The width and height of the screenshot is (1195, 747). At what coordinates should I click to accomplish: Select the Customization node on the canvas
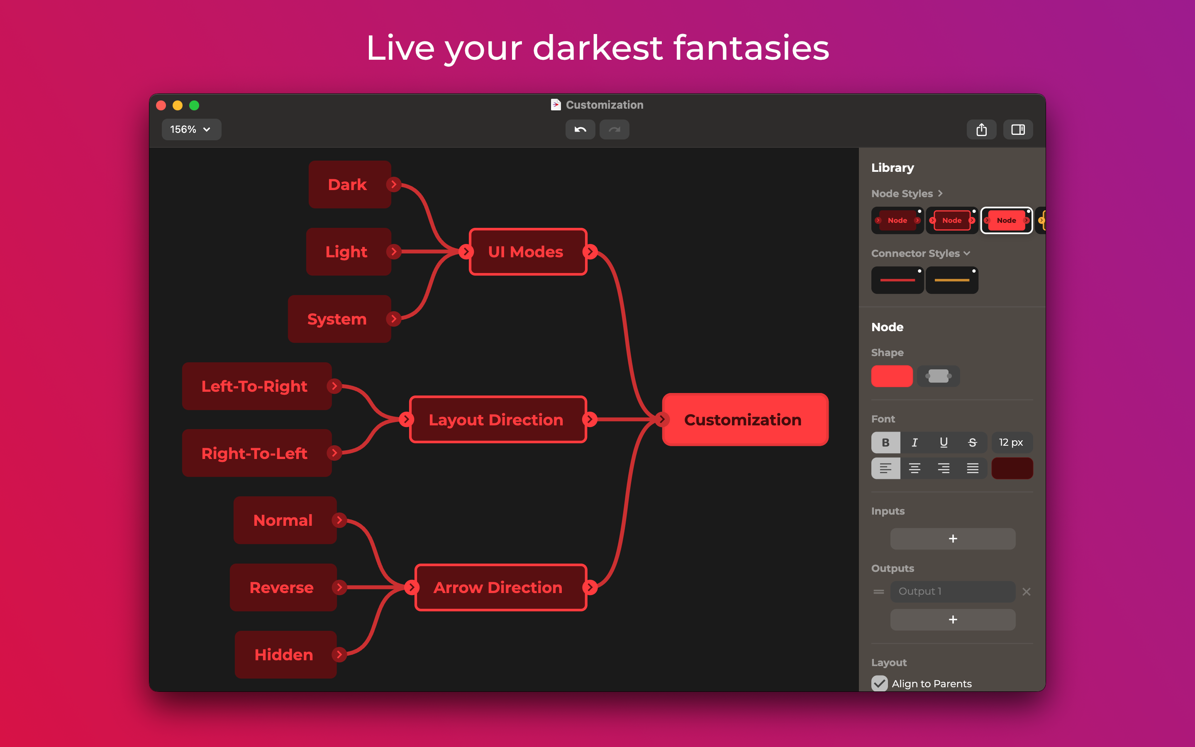coord(743,420)
